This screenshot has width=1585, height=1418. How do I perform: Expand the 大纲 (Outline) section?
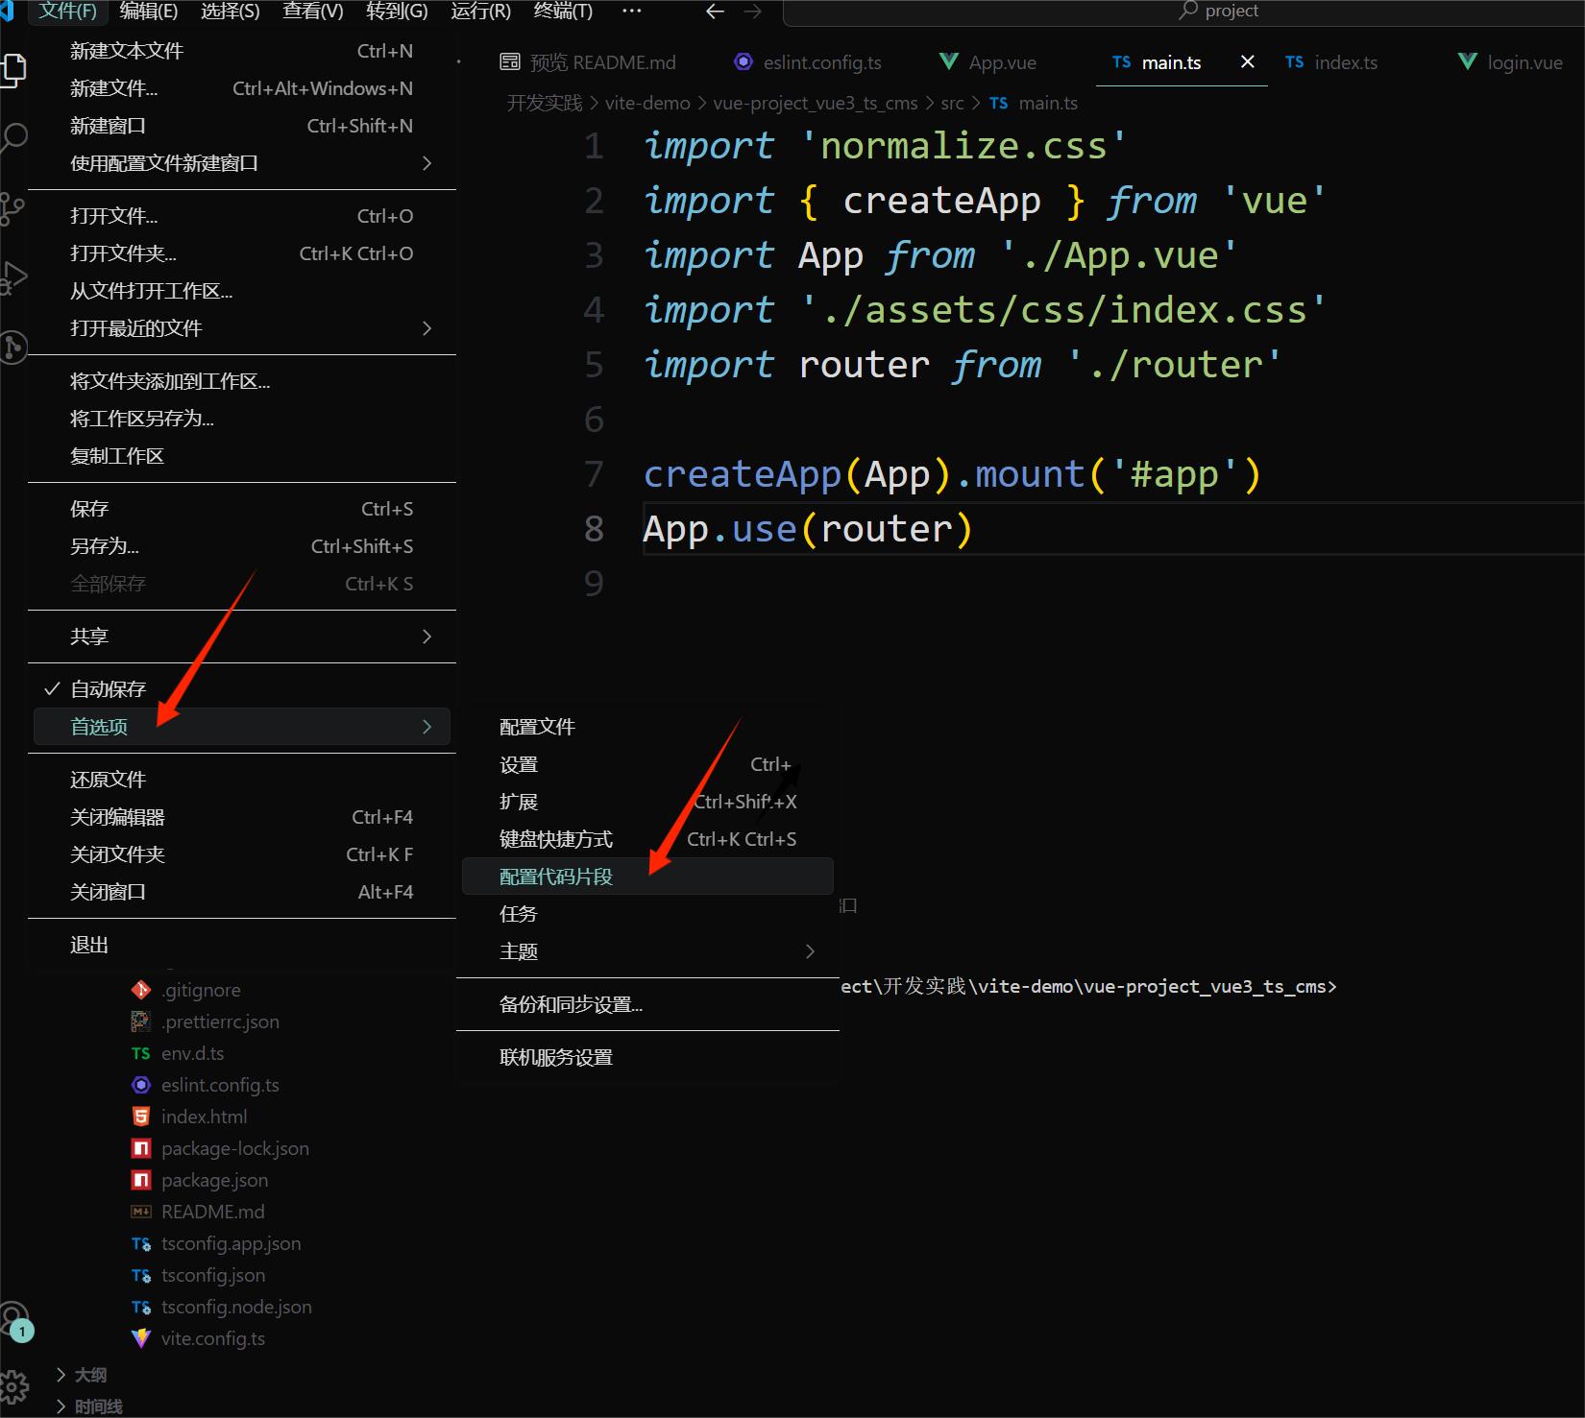(91, 1374)
